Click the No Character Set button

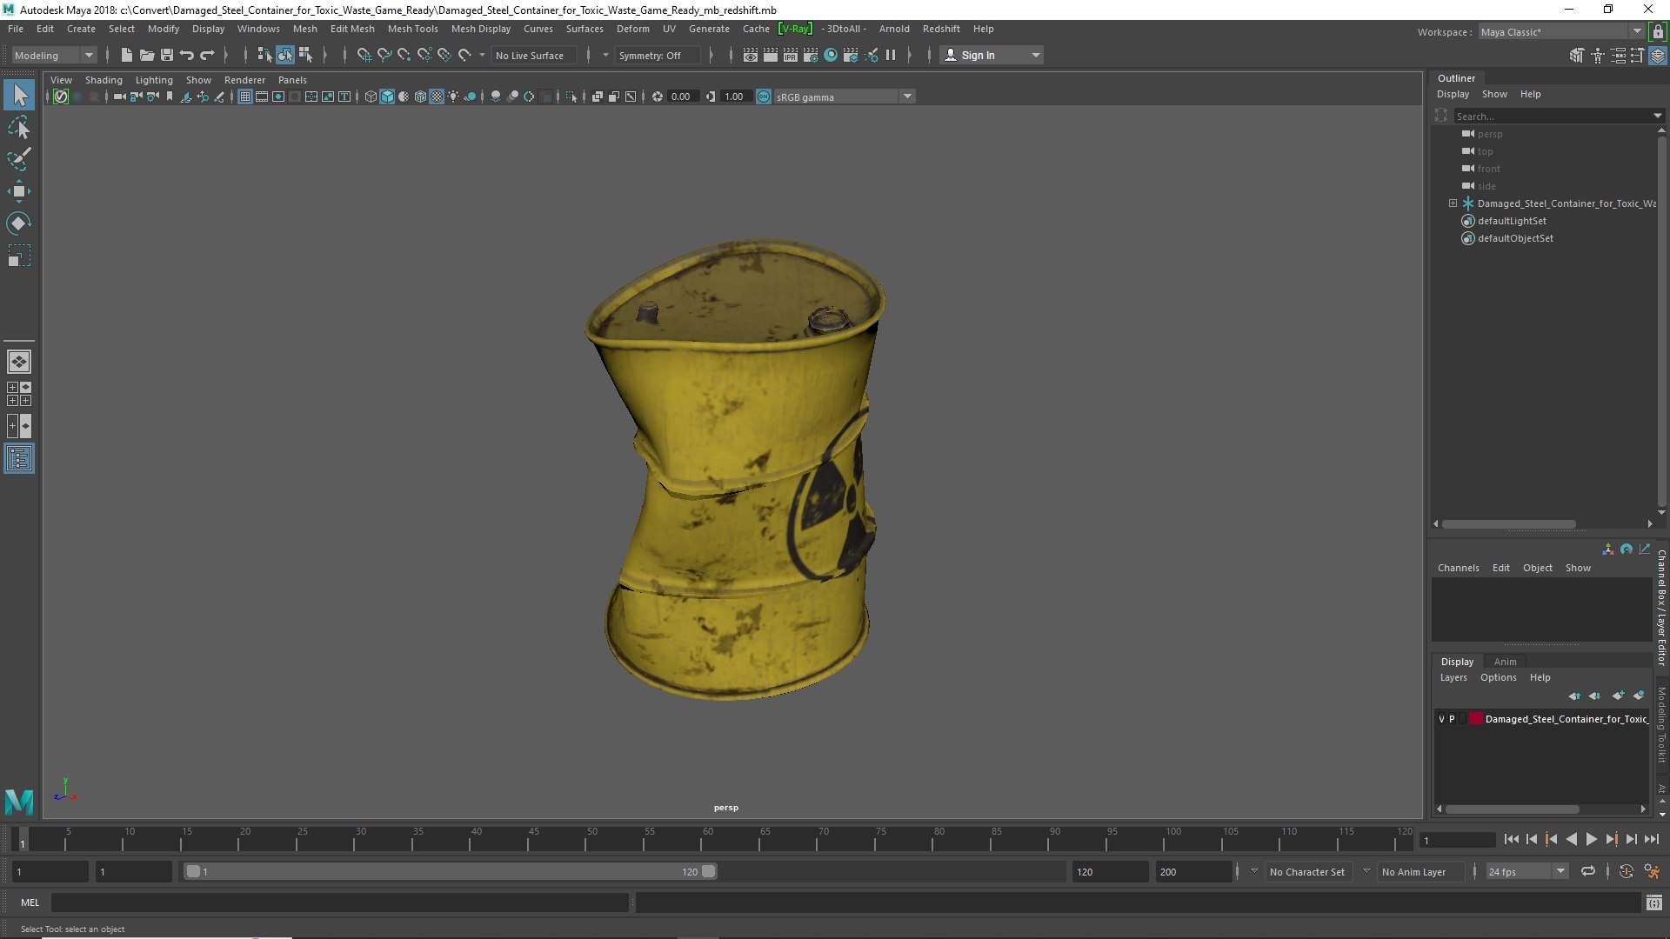click(x=1306, y=871)
